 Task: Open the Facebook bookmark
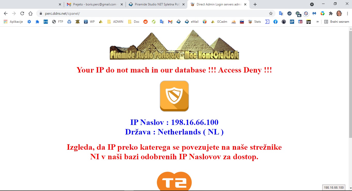tap(276, 22)
